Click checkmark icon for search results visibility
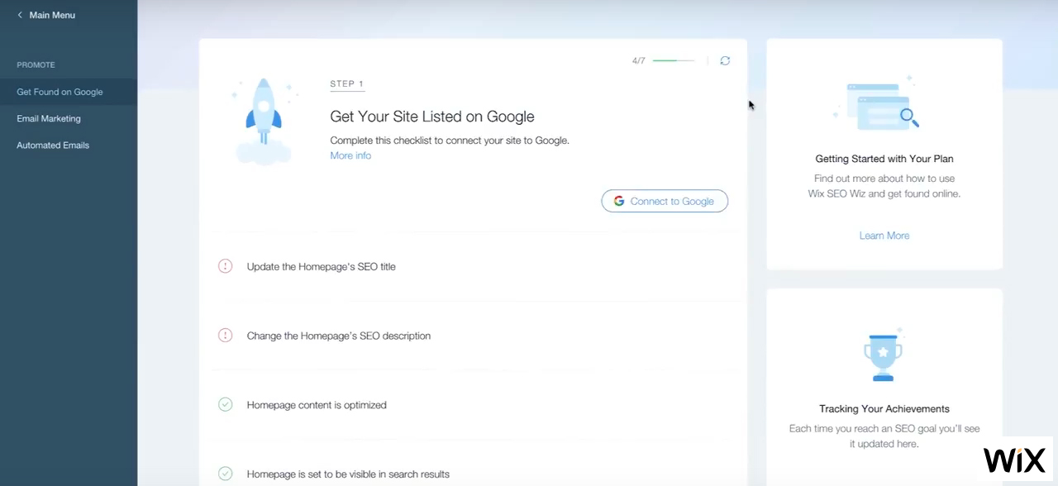This screenshot has width=1058, height=486. [x=225, y=474]
